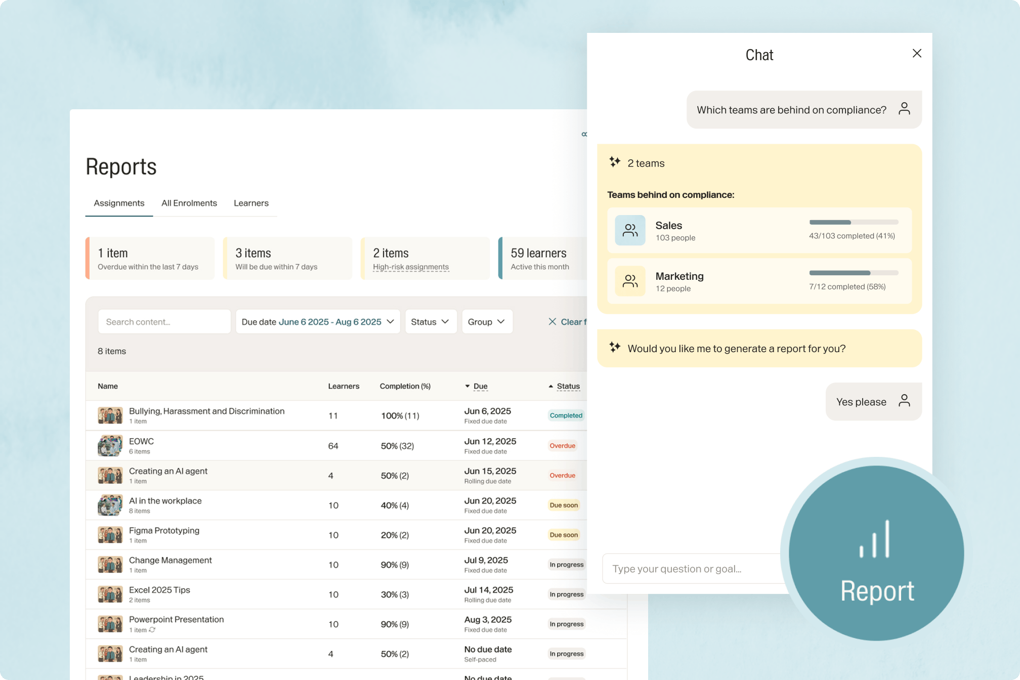Screen dimensions: 1020x680
Task: Click the X icon for Clear filters
Action: (x=552, y=322)
